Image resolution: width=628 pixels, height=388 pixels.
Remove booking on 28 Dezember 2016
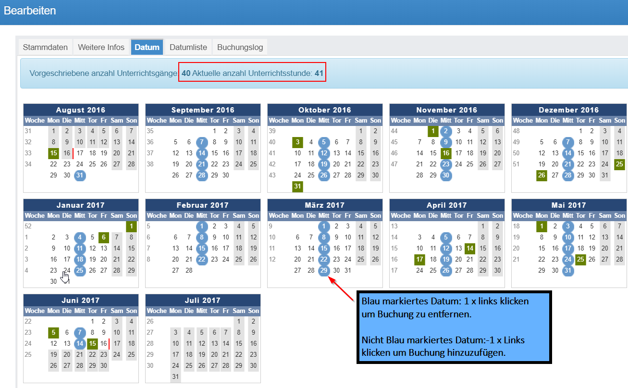[x=568, y=175]
